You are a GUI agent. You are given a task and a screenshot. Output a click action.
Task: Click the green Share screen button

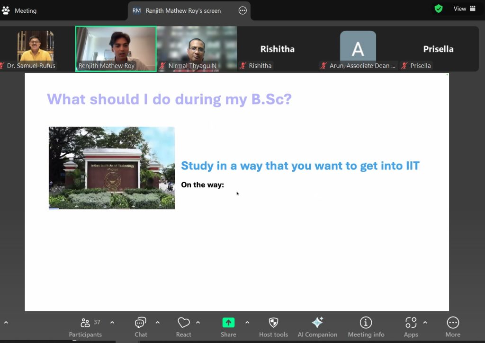[x=228, y=327]
